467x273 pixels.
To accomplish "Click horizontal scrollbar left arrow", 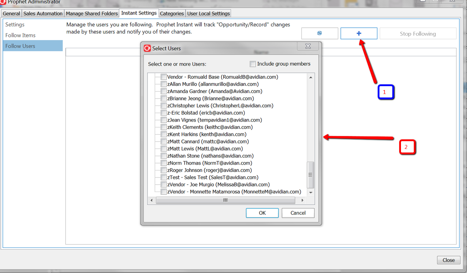I will pos(152,200).
